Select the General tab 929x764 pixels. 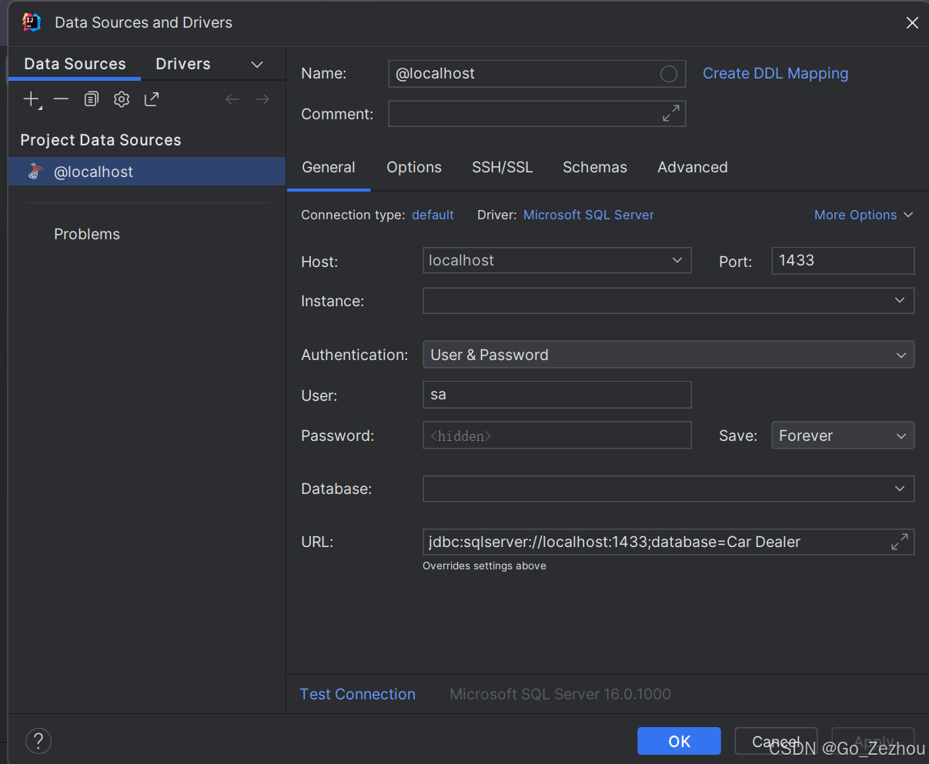pyautogui.click(x=329, y=168)
